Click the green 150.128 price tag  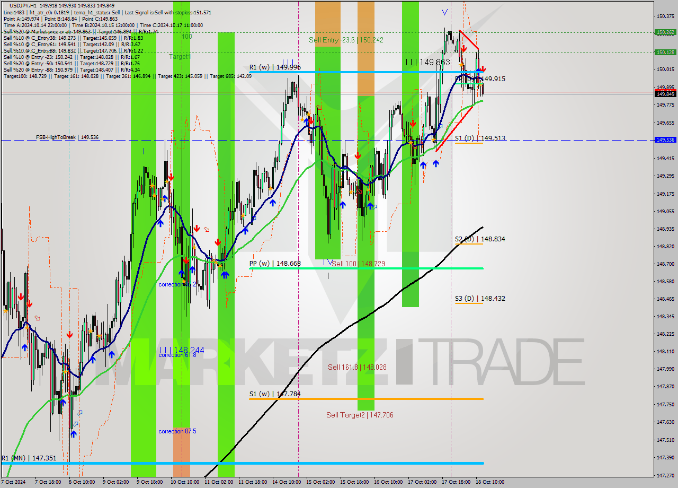click(x=665, y=52)
